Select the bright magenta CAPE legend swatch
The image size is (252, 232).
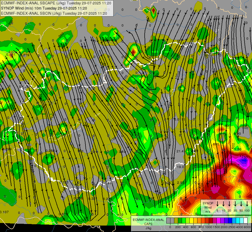[219, 220]
